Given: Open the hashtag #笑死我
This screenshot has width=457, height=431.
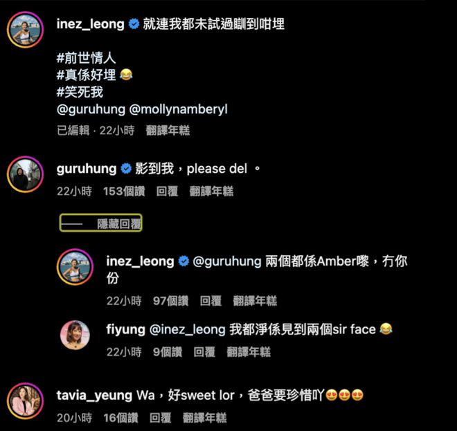Looking at the screenshot, I should [x=80, y=92].
